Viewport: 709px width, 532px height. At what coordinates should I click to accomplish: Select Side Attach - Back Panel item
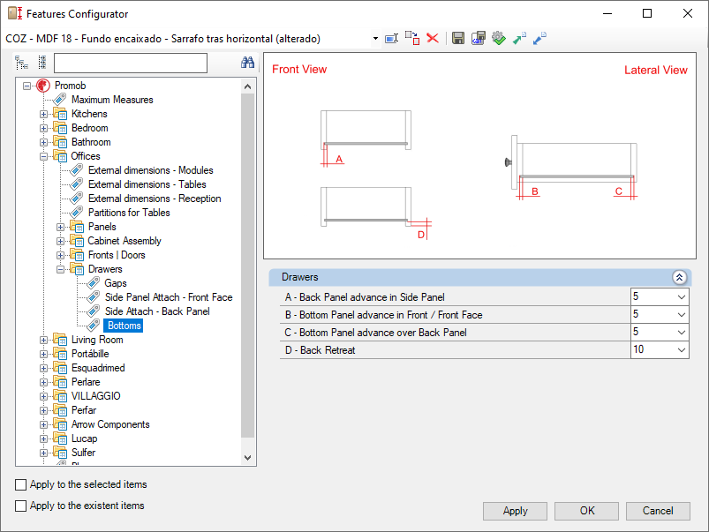point(157,311)
